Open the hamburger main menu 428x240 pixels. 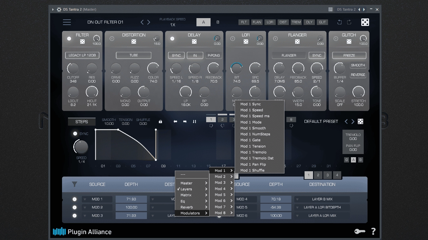point(67,22)
